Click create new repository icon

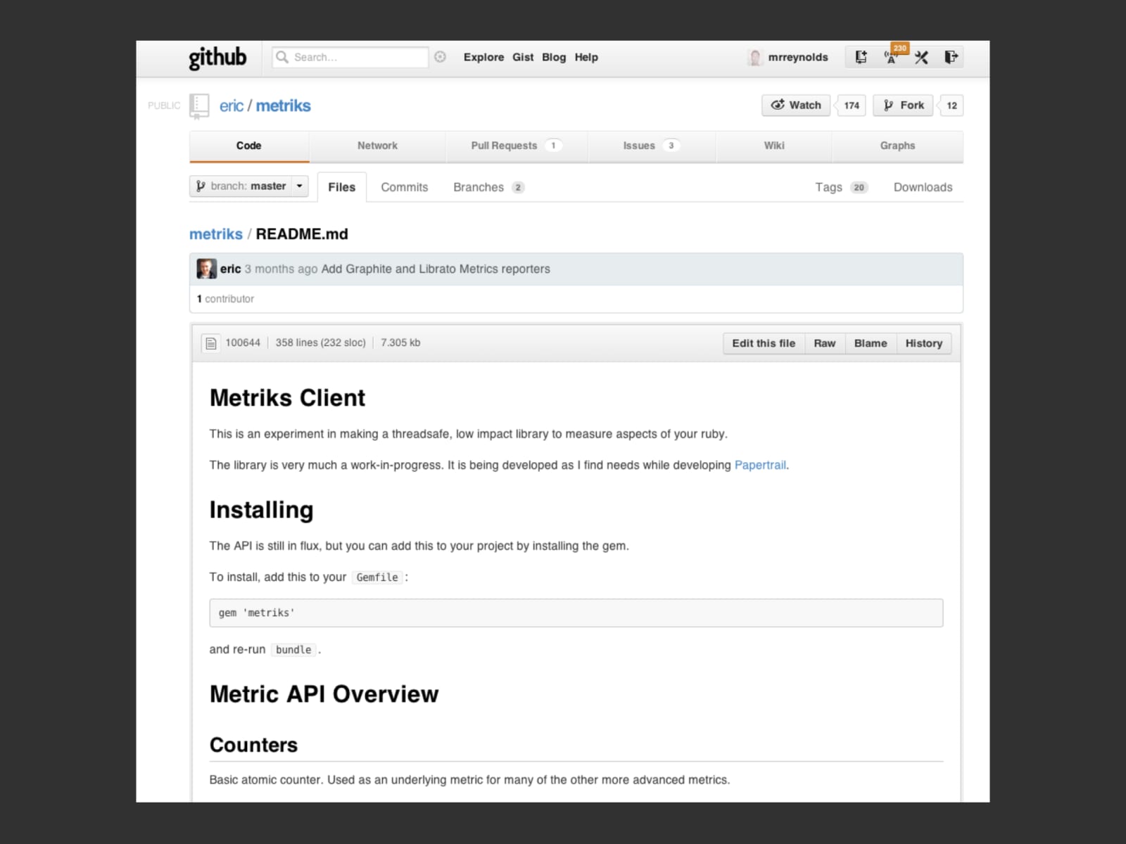pos(861,57)
